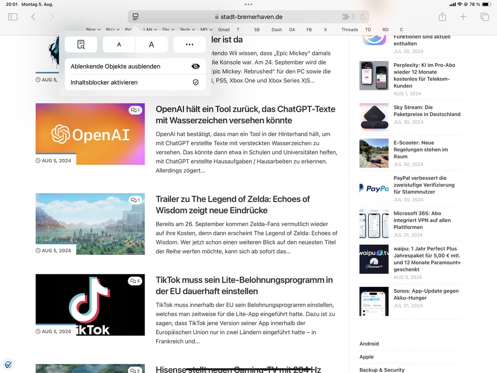The width and height of the screenshot is (497, 373).
Task: Open the Share sheet icon
Action: pyautogui.click(x=442, y=17)
